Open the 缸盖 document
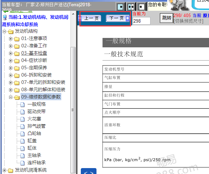Viewport: 209px width, 174px height. tap(32, 141)
